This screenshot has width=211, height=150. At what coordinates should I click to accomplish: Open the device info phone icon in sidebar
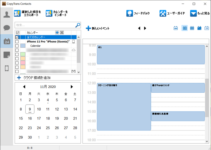tap(7, 68)
